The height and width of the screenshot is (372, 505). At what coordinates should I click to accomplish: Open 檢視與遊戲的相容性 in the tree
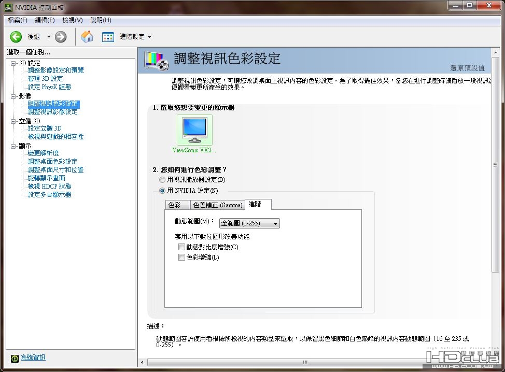point(55,137)
